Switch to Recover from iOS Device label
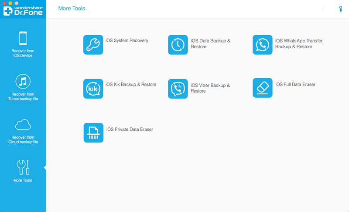 tap(23, 53)
